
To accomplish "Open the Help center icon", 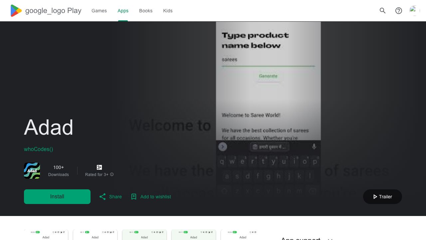I will point(399,11).
